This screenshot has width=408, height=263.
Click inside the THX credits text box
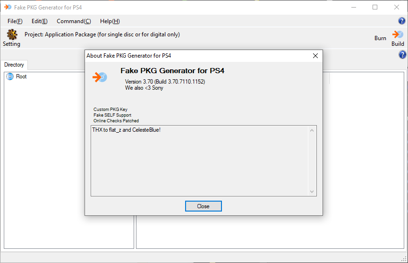pyautogui.click(x=200, y=161)
